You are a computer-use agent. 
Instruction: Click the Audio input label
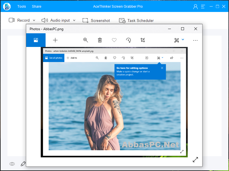pos(60,20)
